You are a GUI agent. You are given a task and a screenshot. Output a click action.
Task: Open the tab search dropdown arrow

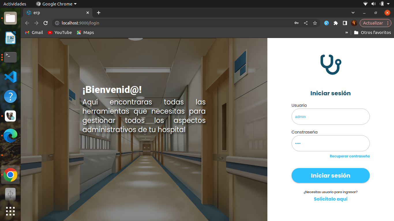click(x=353, y=13)
